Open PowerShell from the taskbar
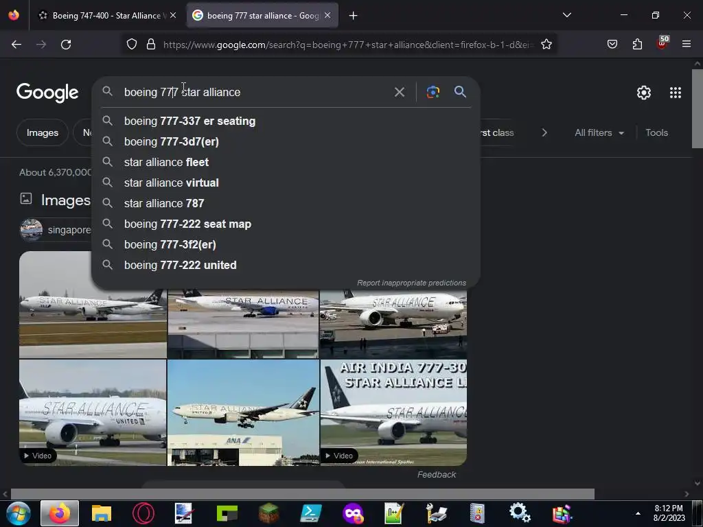 311,513
